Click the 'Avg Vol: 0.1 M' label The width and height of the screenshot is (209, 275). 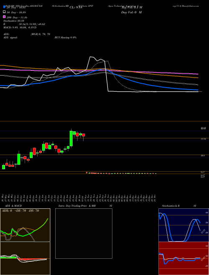tap(132, 7)
